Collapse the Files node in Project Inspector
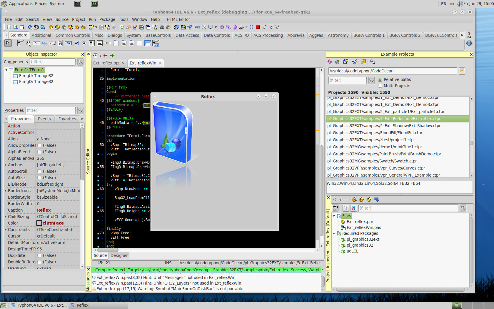 click(334, 216)
